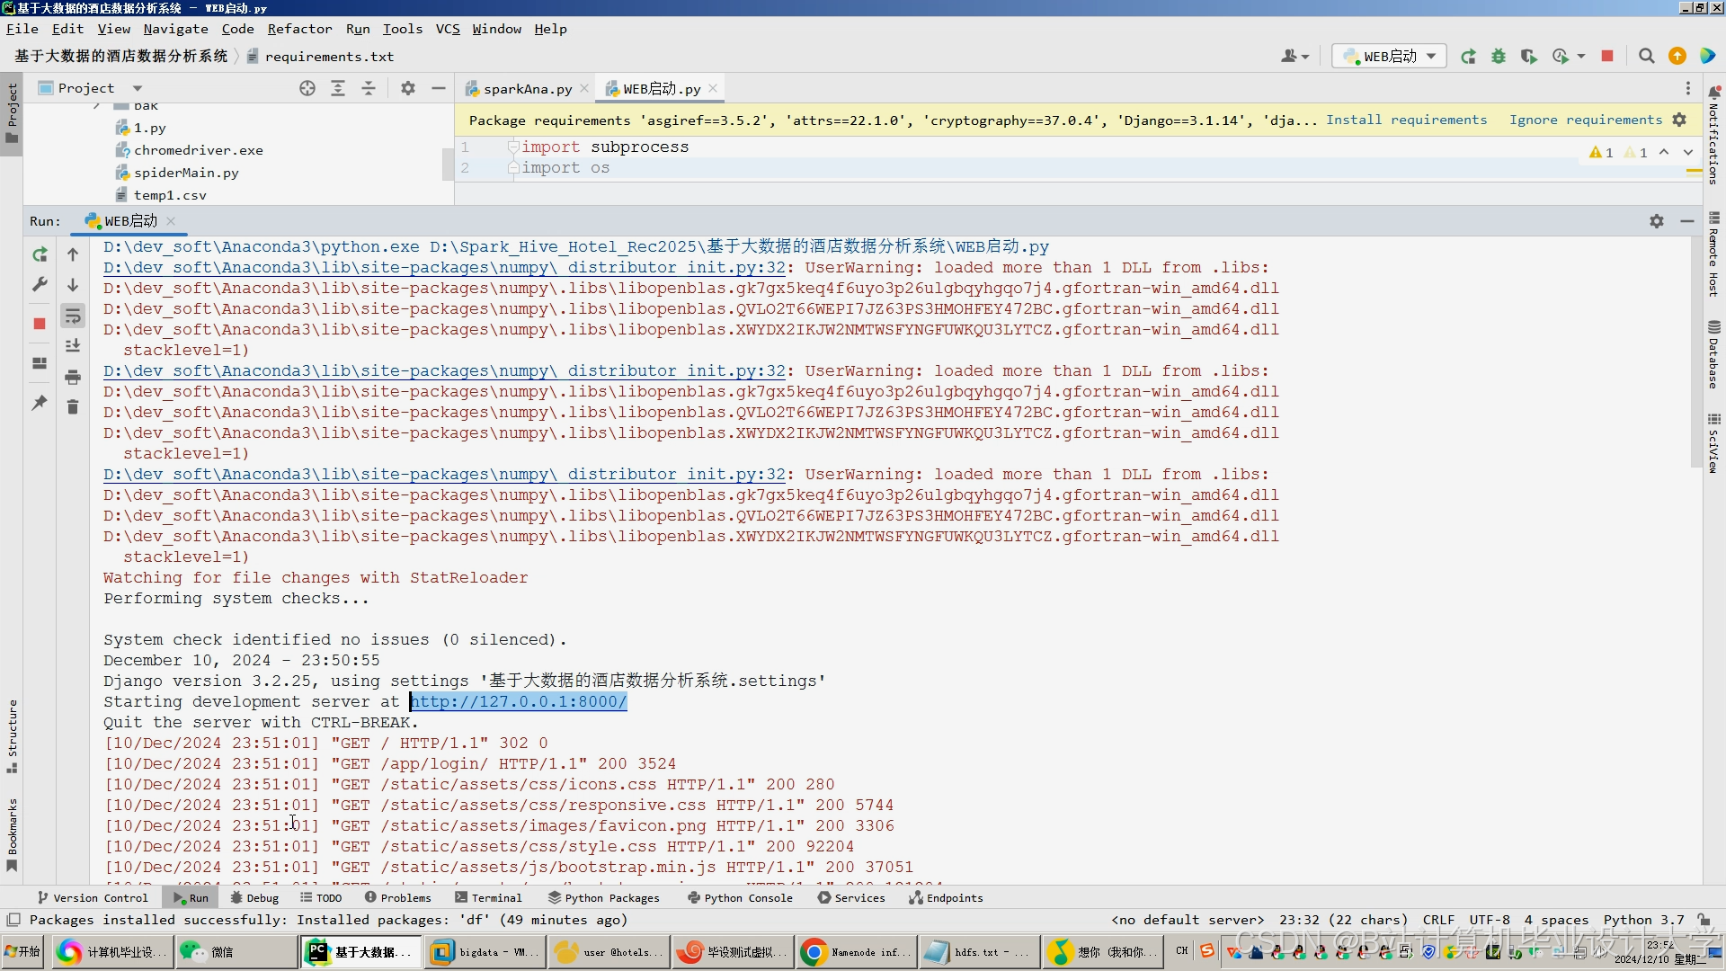
Task: Open the profiler dropdown arrow
Action: point(1579,56)
